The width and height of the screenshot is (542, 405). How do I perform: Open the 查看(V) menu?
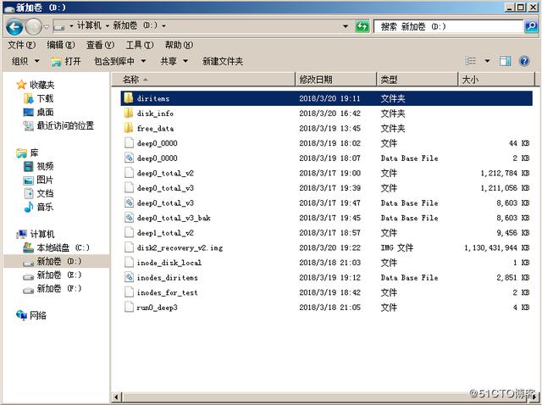100,45
